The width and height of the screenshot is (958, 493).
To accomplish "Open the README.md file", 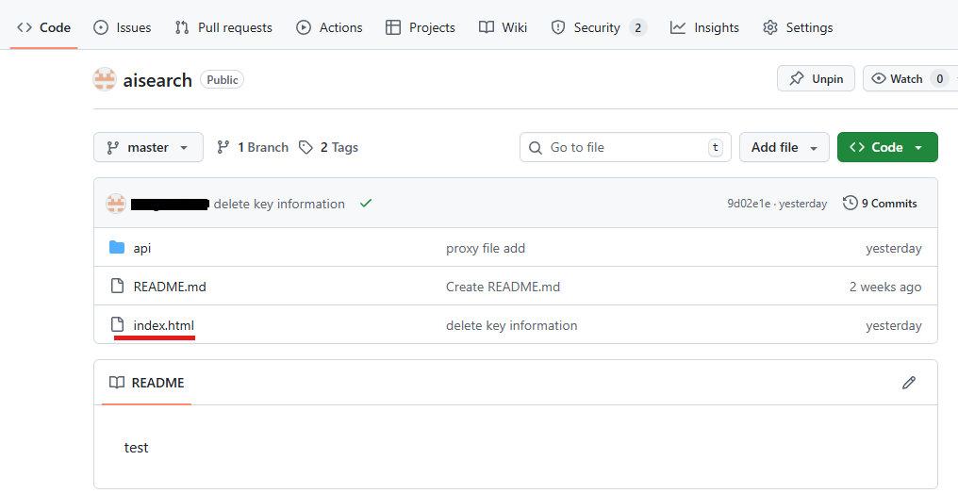I will [x=170, y=287].
